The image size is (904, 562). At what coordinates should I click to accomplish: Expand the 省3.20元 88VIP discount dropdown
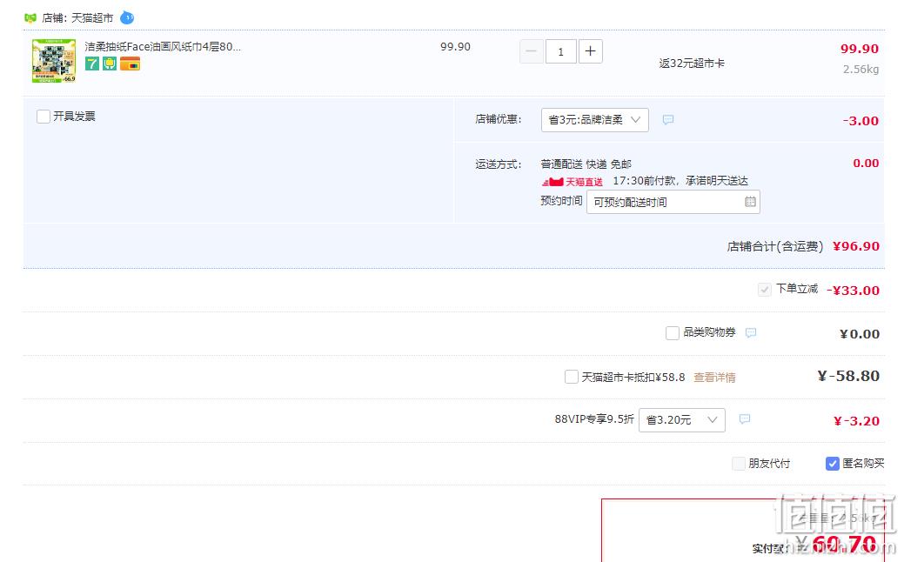[x=681, y=419]
